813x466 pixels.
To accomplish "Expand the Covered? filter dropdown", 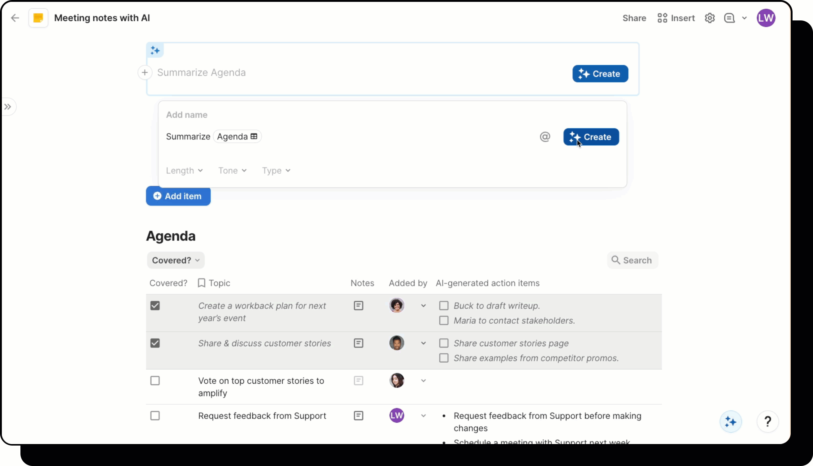I will pyautogui.click(x=176, y=260).
